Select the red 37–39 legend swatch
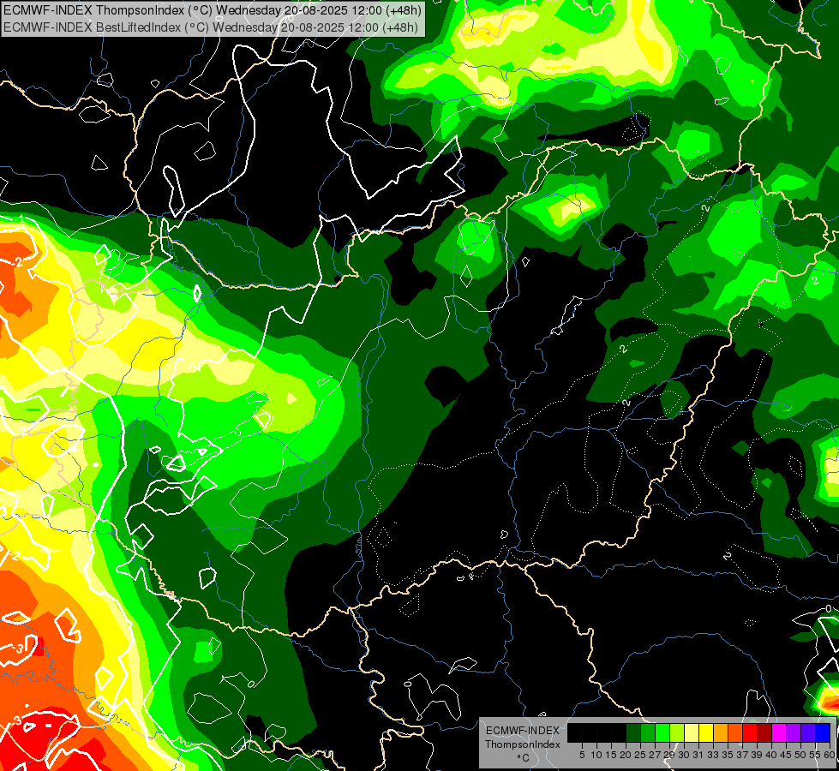Image resolution: width=839 pixels, height=771 pixels. pos(750,732)
